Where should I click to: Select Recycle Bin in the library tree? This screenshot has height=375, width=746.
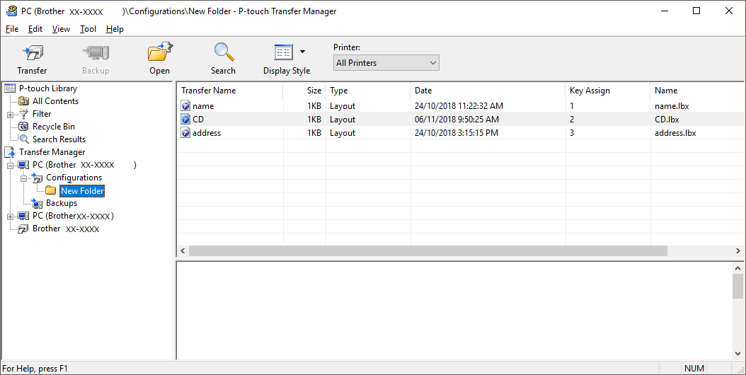point(53,127)
